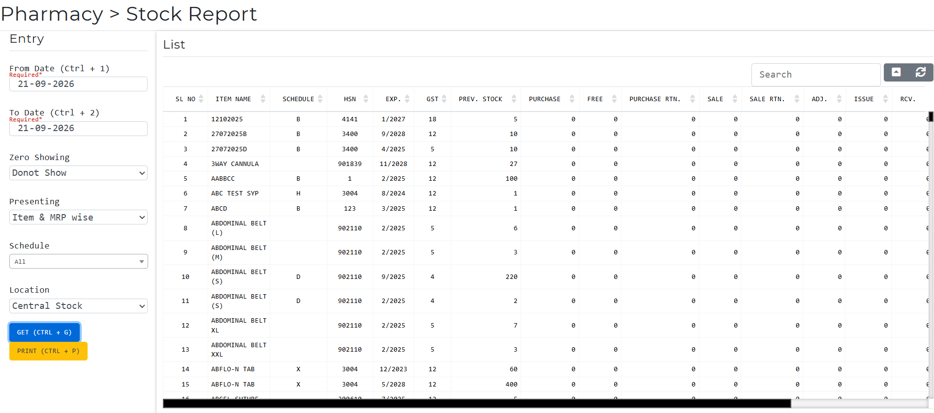Focus the To Date input field
934x413 pixels.
[x=78, y=128]
